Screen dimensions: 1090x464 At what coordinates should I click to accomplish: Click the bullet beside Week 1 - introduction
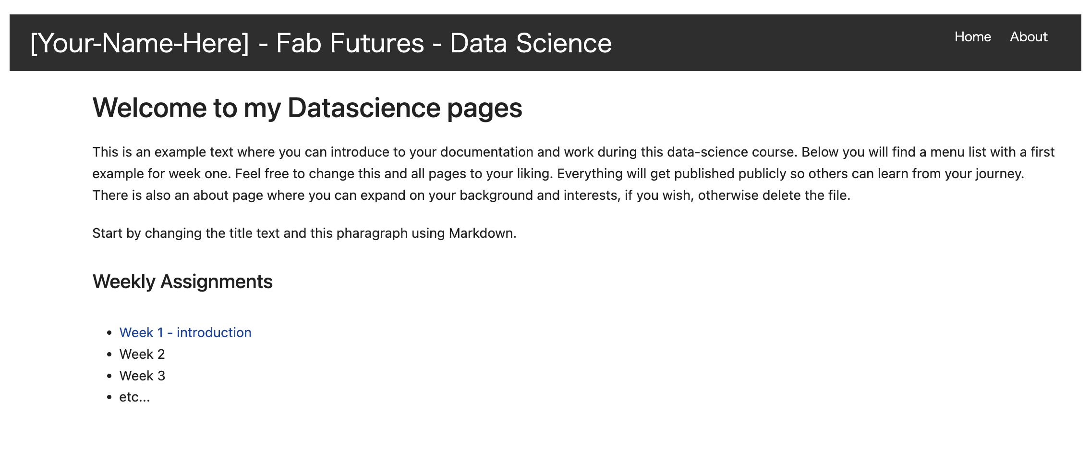pyautogui.click(x=109, y=333)
